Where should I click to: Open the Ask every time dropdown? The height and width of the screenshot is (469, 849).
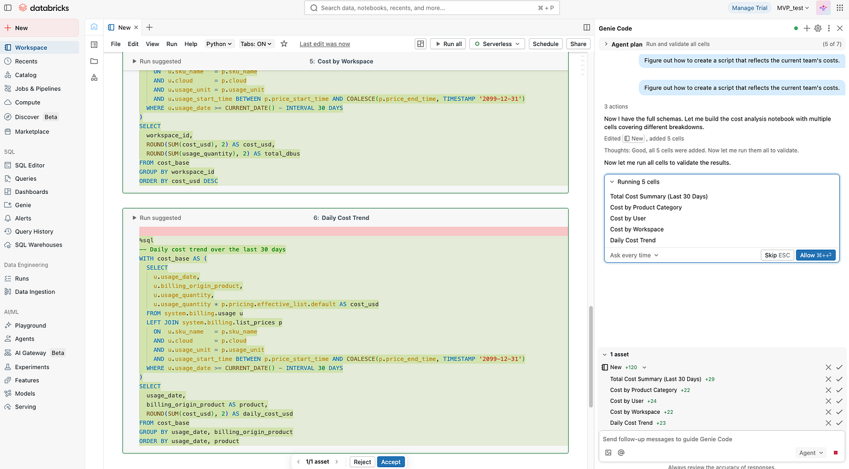pos(634,255)
